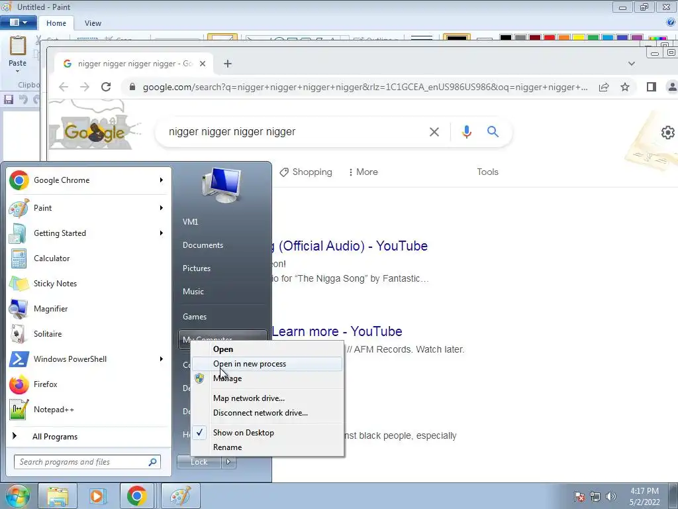Open Chrome's side panel icon
Image resolution: width=678 pixels, height=509 pixels.
click(x=652, y=87)
